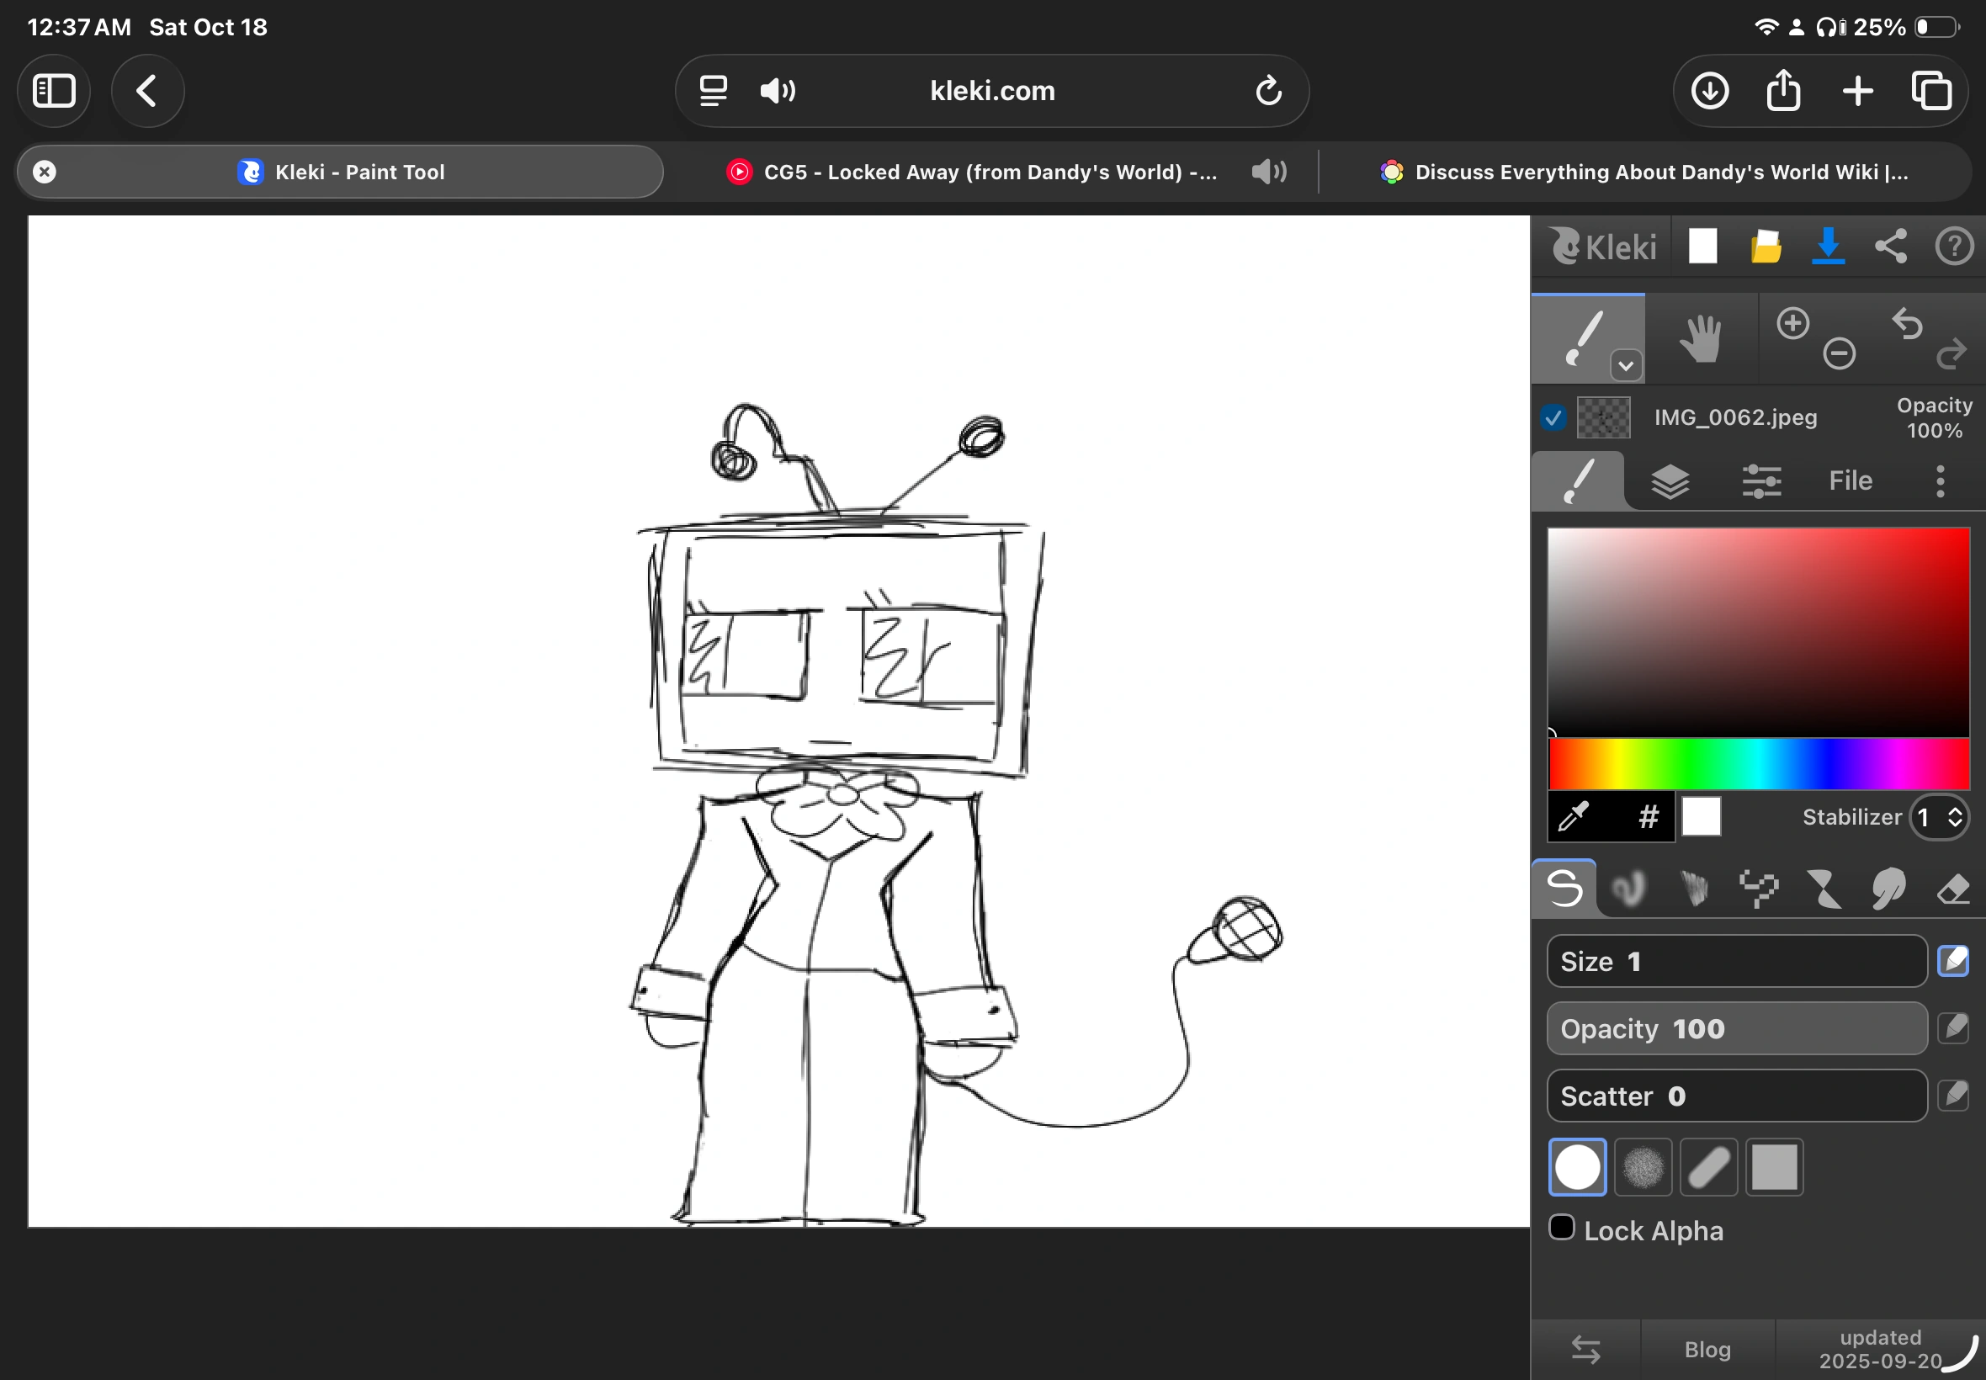The width and height of the screenshot is (1986, 1380).
Task: Click the undo arrow icon
Action: coord(1908,324)
